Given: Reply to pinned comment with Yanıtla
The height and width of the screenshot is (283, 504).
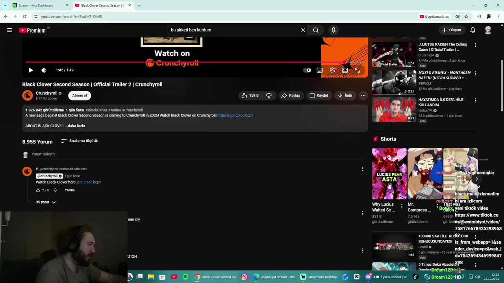Looking at the screenshot, I should [70, 190].
